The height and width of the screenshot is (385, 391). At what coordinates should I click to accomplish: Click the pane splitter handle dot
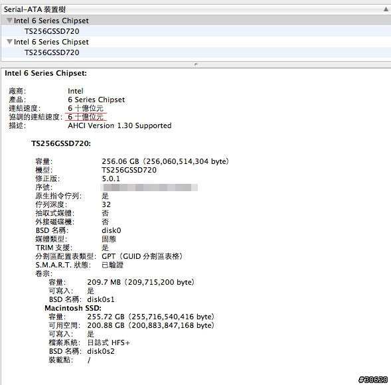coord(196,64)
